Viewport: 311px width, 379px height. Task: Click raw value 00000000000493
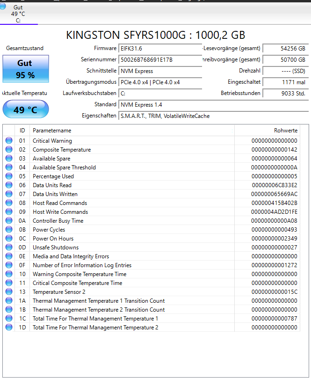click(x=274, y=230)
